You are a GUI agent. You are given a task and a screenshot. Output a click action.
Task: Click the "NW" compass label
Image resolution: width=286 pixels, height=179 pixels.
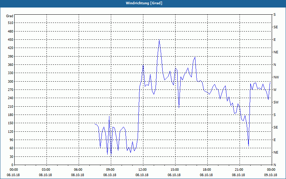(276, 77)
